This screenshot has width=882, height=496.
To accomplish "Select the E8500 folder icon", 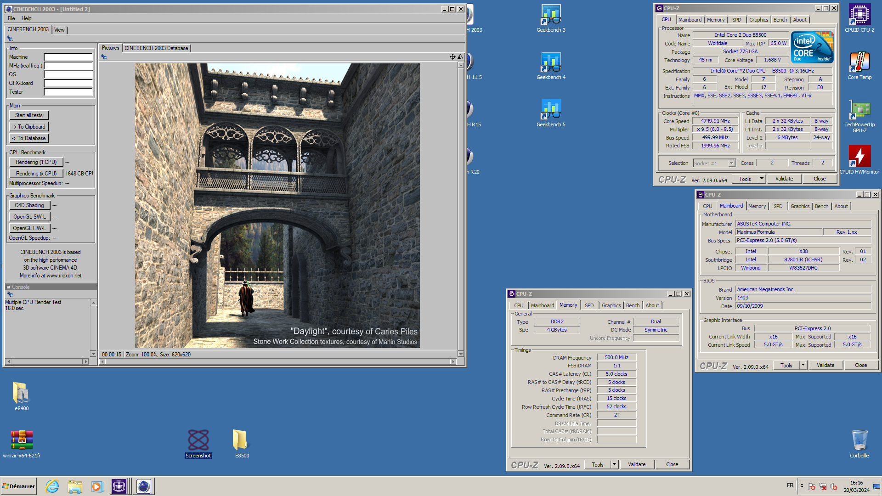I will (x=242, y=444).
